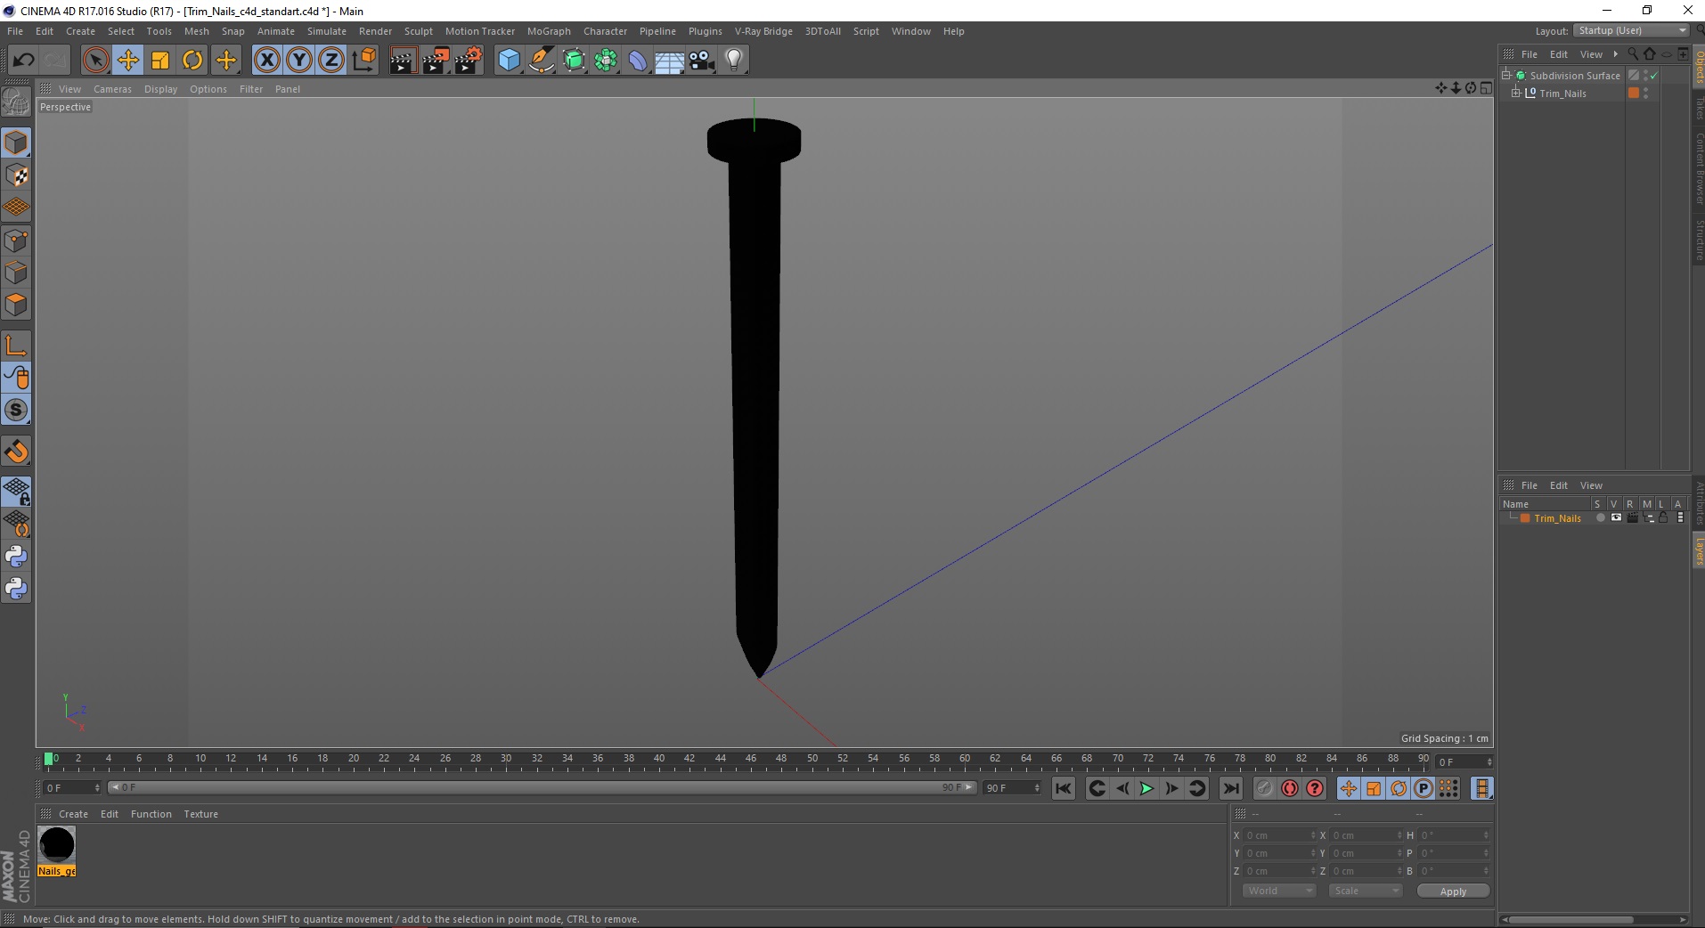Click timeline frame 46 marker
The width and height of the screenshot is (1705, 928).
coord(751,759)
